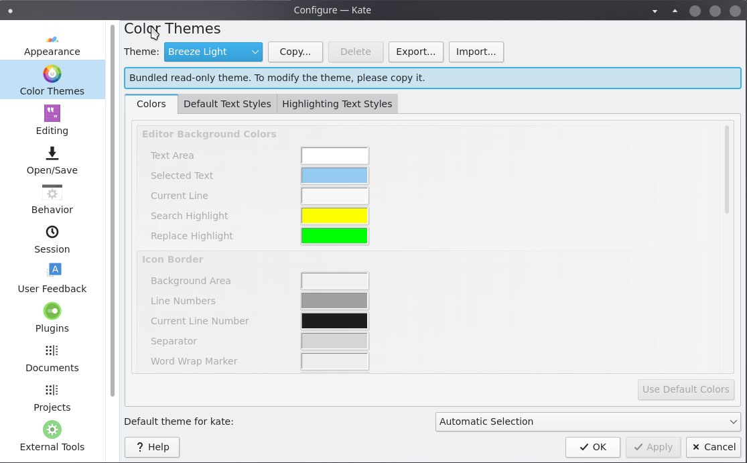Switch to the Highlighting Text Styles tab

click(337, 104)
